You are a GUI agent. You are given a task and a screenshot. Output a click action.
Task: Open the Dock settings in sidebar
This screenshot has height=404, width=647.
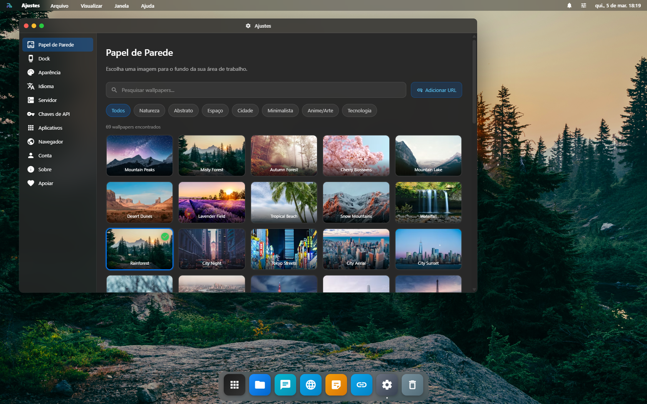point(44,58)
